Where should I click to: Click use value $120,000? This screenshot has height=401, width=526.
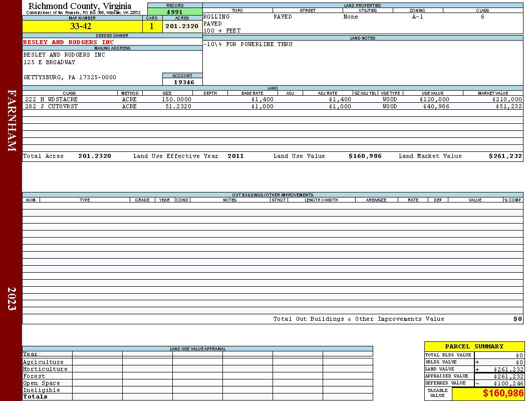pos(434,99)
